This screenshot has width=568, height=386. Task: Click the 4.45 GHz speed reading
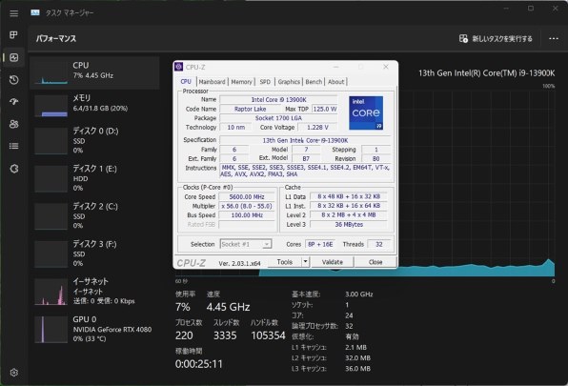(x=228, y=307)
